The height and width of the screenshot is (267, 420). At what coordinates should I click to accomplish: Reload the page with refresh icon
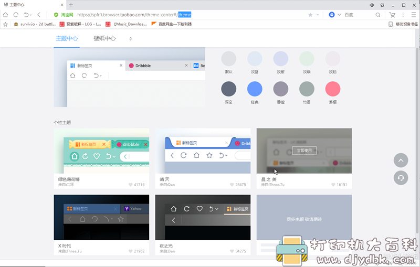[x=16, y=15]
